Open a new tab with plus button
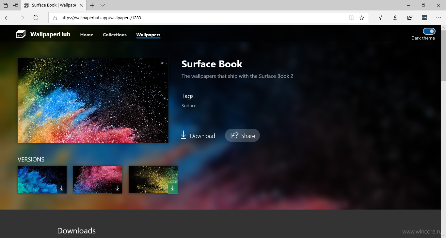The width and height of the screenshot is (446, 238). [x=92, y=5]
